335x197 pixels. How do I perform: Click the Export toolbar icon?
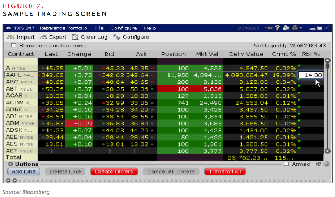43,37
